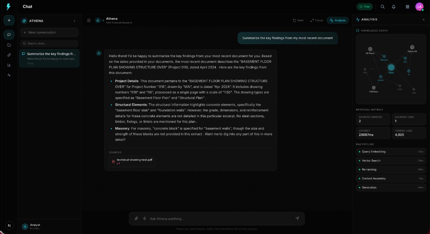The image size is (430, 234).
Task: Open the bar chart icon in sidebar
Action: (9, 65)
